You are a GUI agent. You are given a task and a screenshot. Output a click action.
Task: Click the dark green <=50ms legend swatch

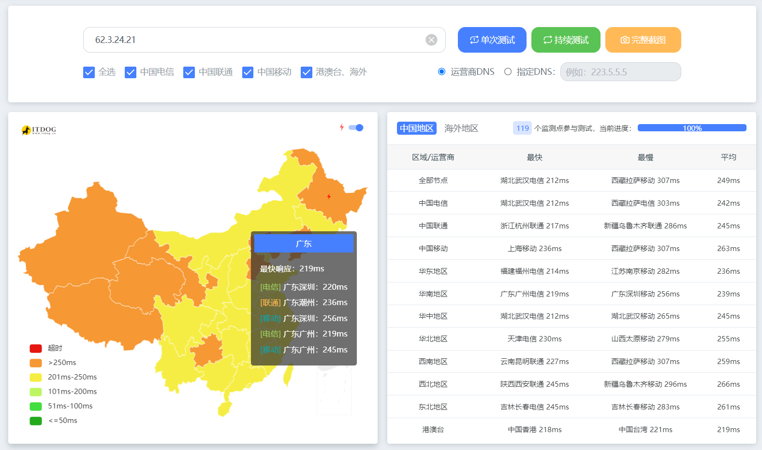[x=36, y=421]
